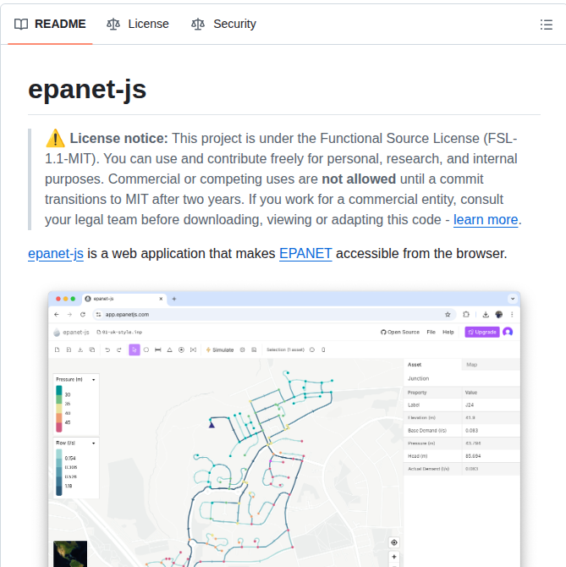Screen dimensions: 566x567
Task: Click the teal pressure legend color swatch
Action: (x=59, y=390)
